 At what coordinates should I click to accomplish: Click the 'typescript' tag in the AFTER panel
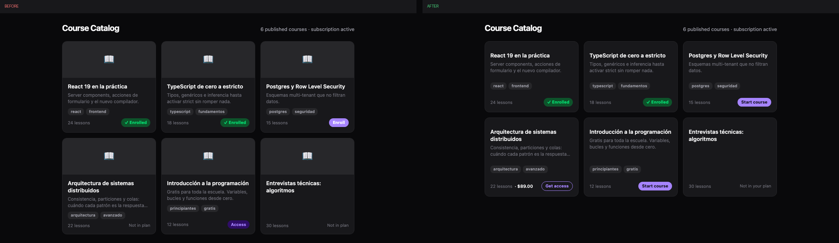click(x=603, y=86)
